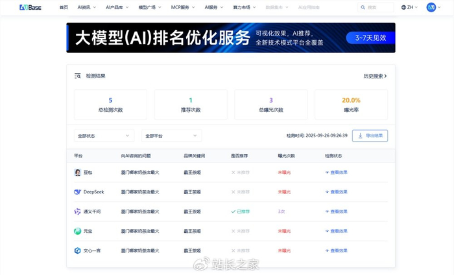The width and height of the screenshot is (454, 275).
Task: Click the user avatar icon
Action: point(431,7)
